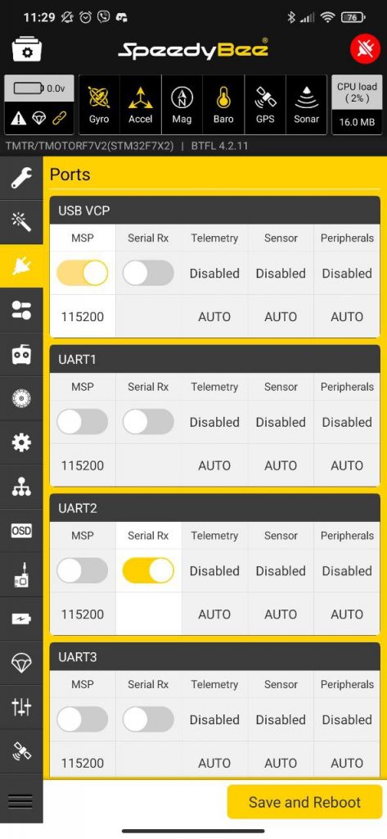Open the wrench Setup tab in sidebar
This screenshot has width=387, height=839.
tap(21, 178)
